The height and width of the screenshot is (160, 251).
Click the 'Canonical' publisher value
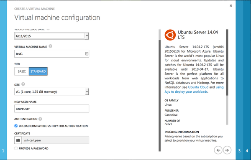pos(171,115)
